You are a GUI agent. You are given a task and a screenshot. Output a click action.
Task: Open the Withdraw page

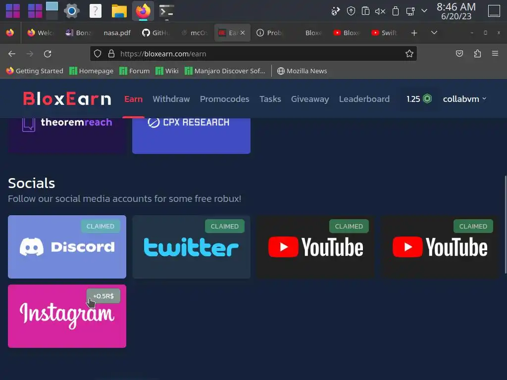click(x=171, y=99)
